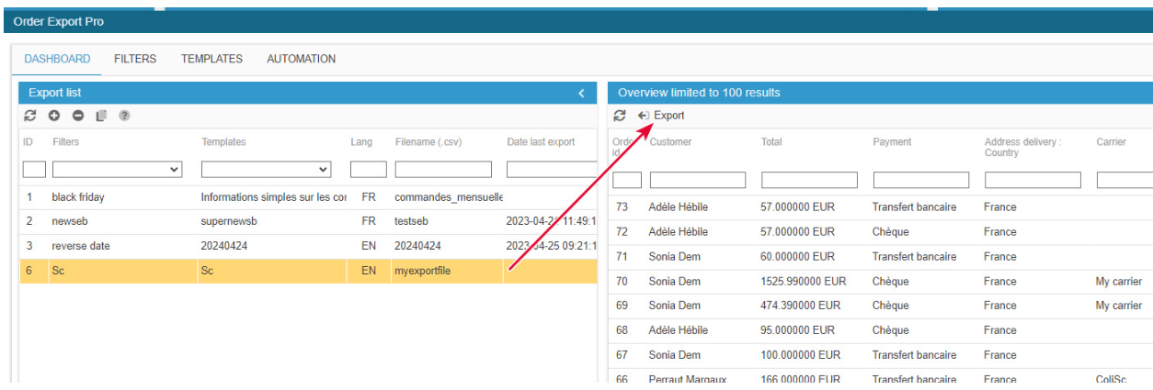The height and width of the screenshot is (390, 1153).
Task: Open the AUTOMATION tab
Action: pyautogui.click(x=301, y=59)
